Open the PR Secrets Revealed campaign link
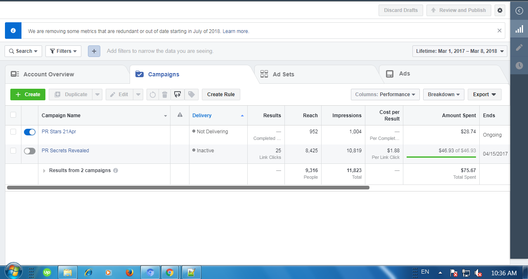Screen dimensions: 528x279 point(65,151)
